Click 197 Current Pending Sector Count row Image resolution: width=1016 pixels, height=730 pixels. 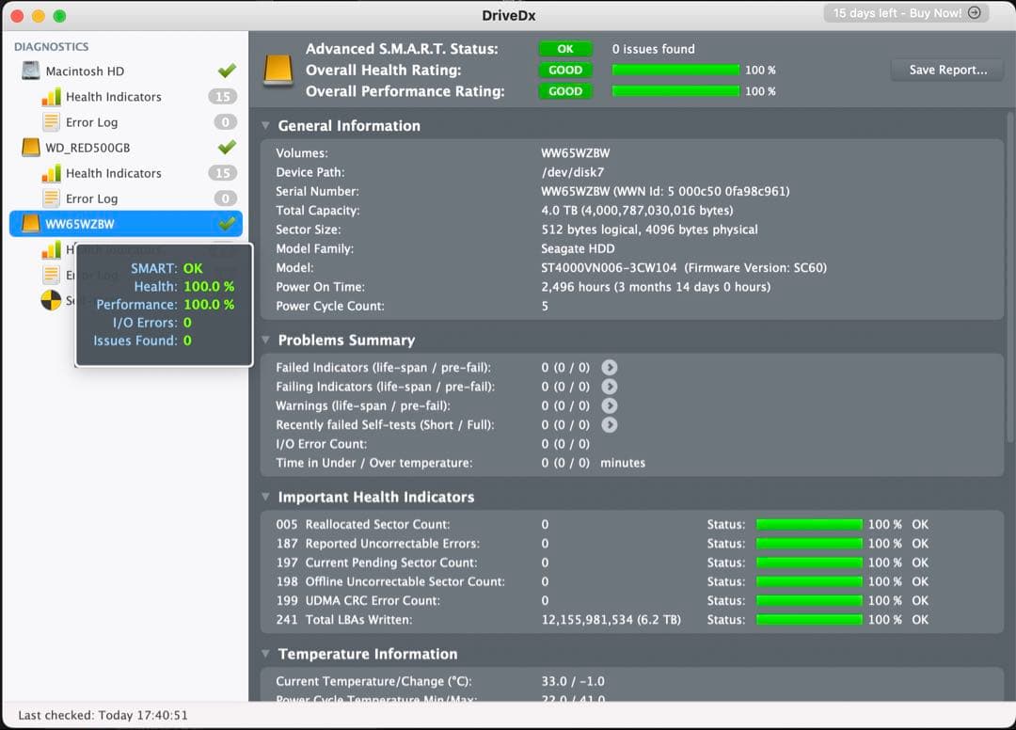click(x=601, y=563)
